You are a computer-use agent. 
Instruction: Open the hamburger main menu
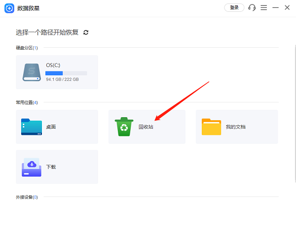tap(264, 8)
